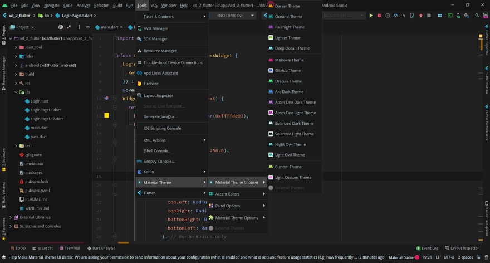Hide the Project panel with minus icon
490x263 pixels.
(87, 27)
